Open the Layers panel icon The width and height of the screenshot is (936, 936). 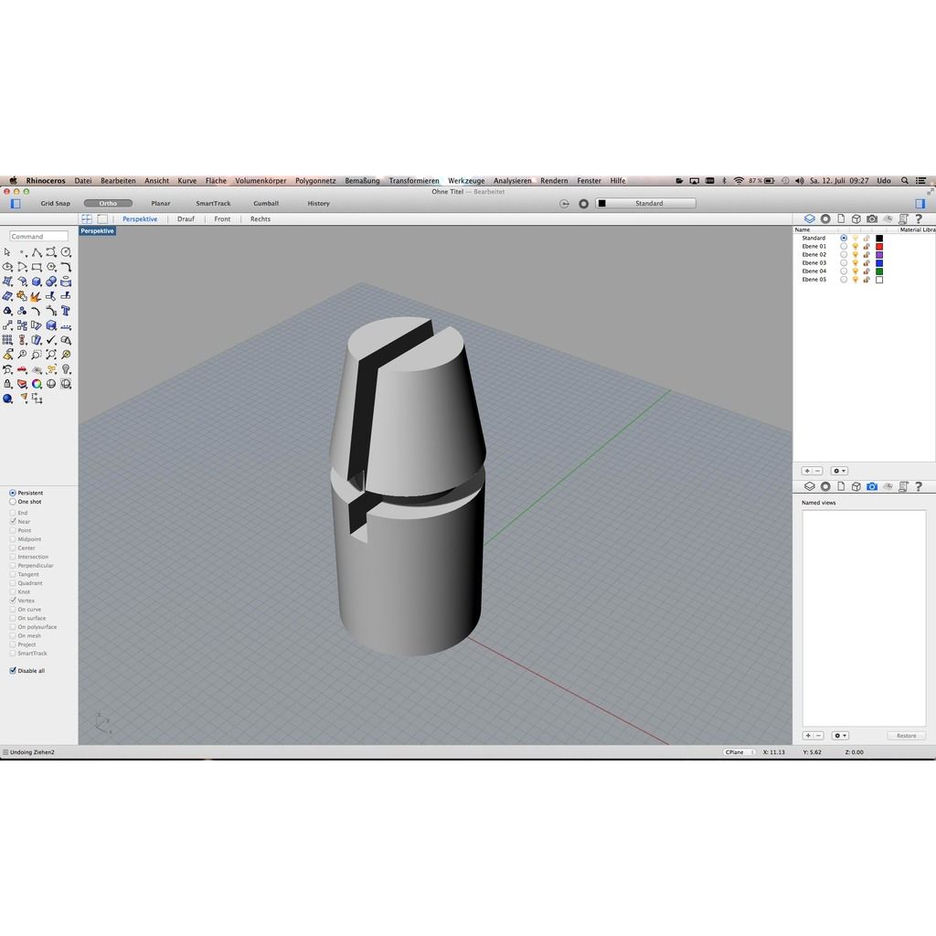(810, 219)
